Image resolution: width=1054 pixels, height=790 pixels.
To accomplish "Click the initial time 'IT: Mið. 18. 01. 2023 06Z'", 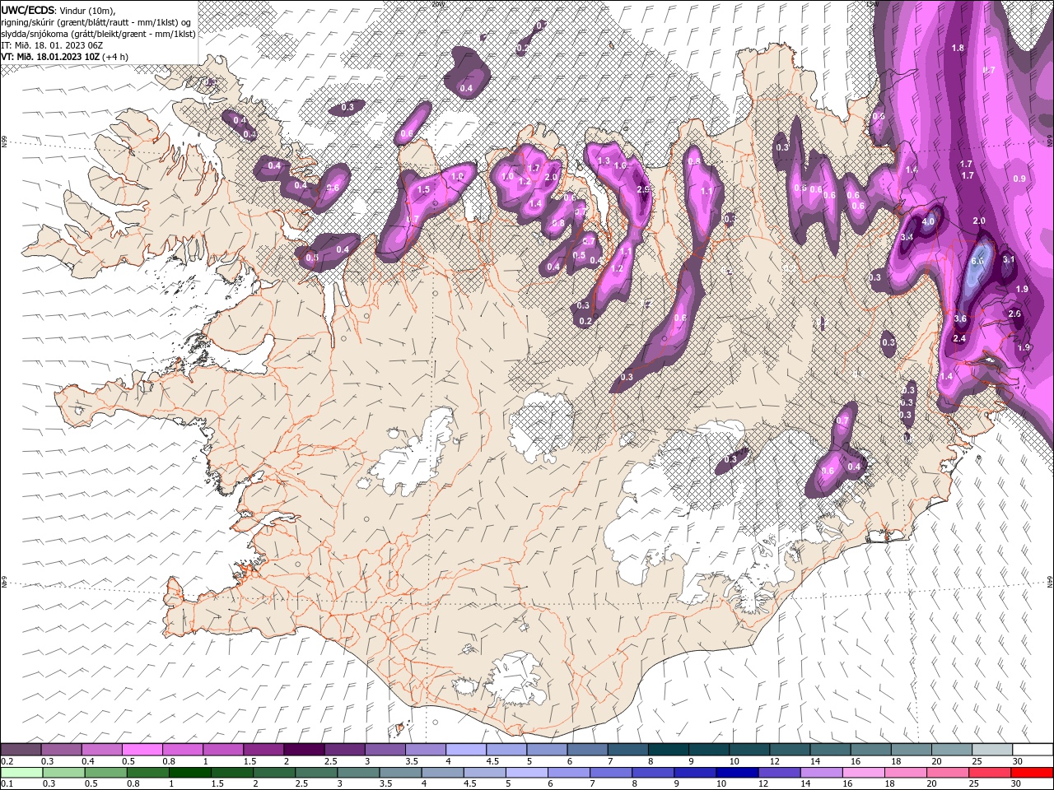I will [54, 45].
